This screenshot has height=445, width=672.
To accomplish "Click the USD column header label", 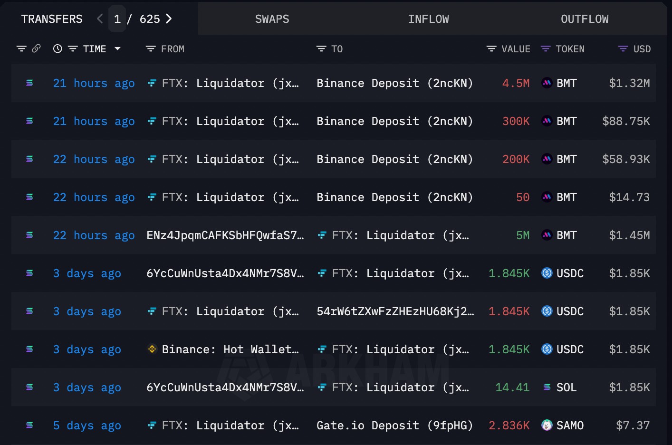I will pos(642,49).
